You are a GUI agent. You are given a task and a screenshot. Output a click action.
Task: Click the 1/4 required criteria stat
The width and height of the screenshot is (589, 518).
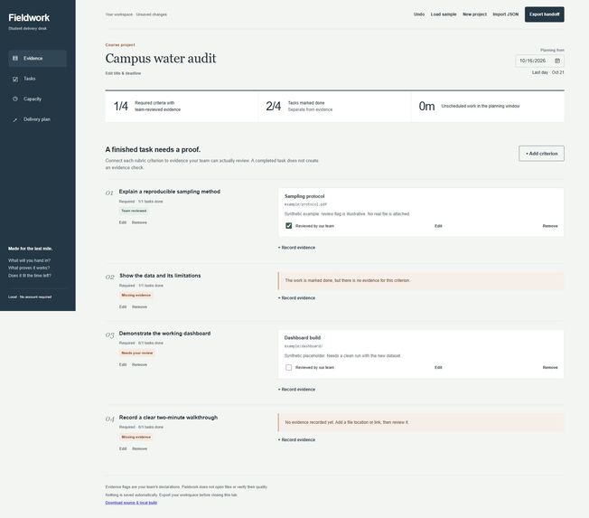182,106
